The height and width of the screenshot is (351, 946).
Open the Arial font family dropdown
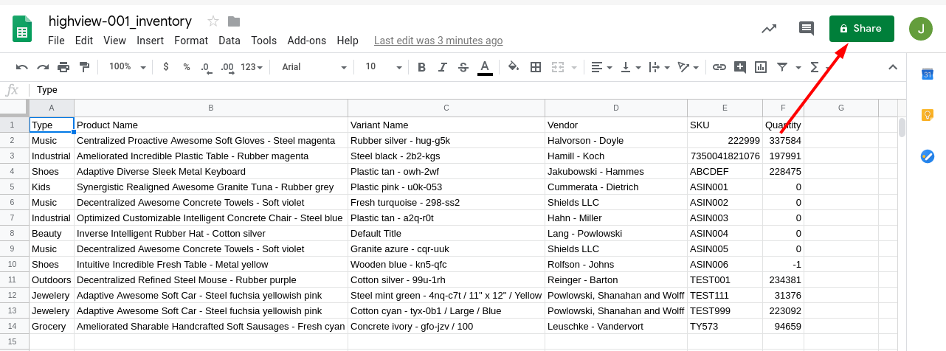tap(314, 67)
